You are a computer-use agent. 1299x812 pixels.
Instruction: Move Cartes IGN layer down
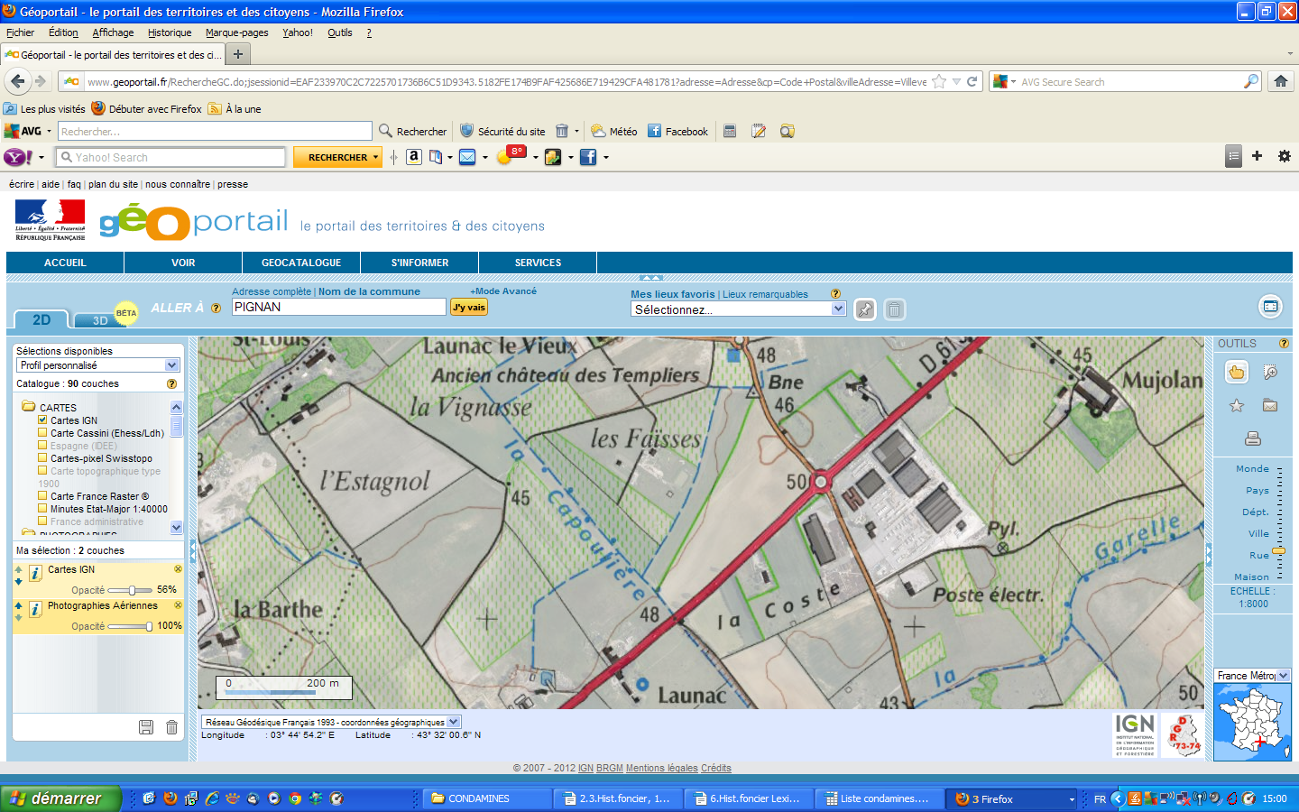19,582
